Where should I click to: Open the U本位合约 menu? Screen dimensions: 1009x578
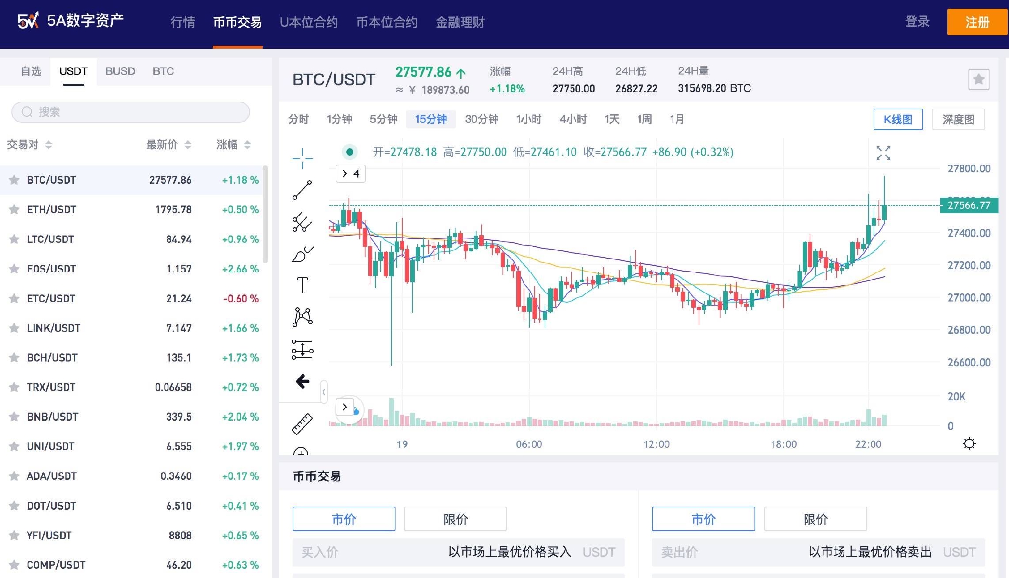309,22
